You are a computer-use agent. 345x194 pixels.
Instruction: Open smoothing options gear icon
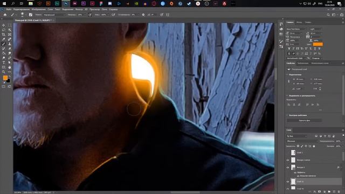[143, 15]
